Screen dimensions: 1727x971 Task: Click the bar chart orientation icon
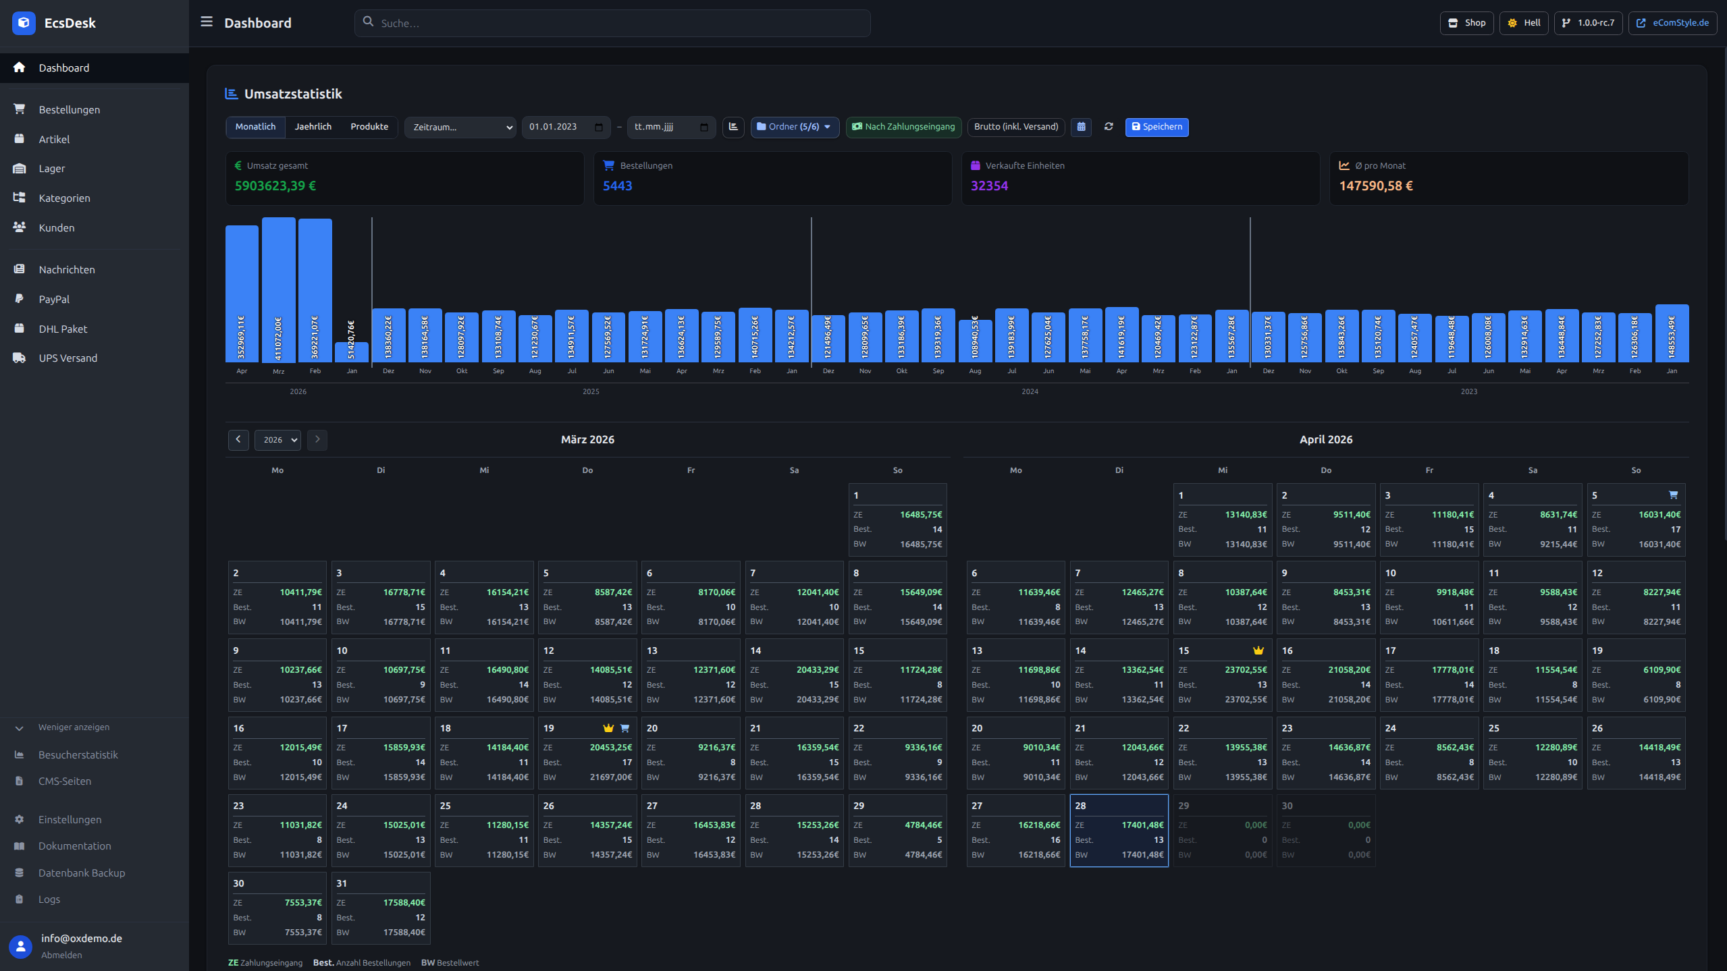coord(733,127)
